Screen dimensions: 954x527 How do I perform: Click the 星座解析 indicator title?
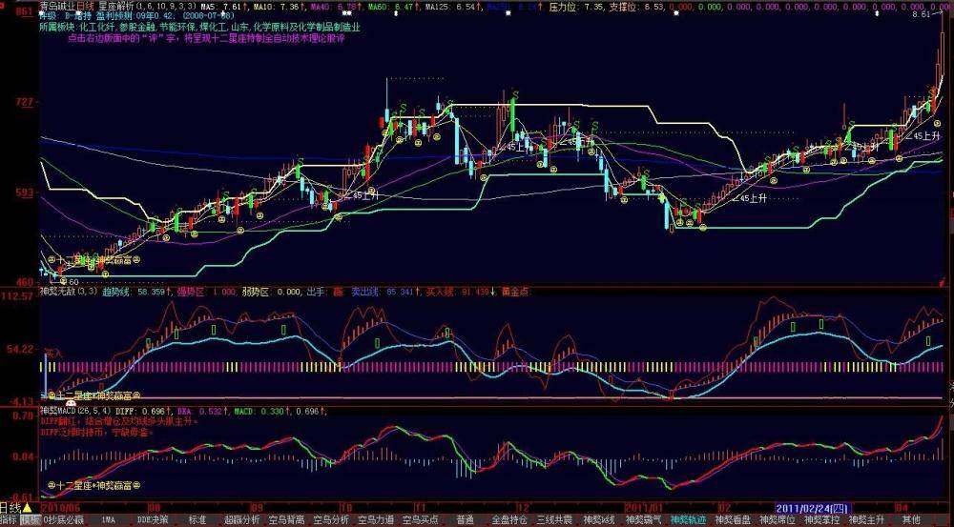(x=115, y=6)
